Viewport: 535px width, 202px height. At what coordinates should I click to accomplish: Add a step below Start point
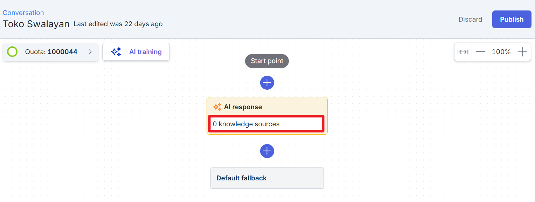(267, 83)
